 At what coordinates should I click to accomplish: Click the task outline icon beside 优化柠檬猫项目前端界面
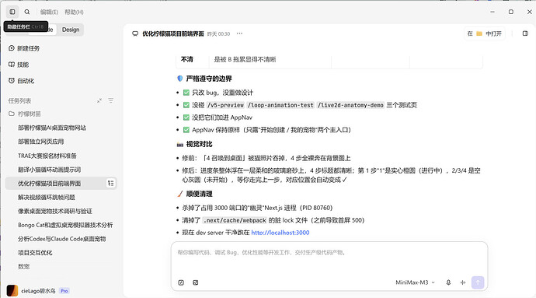(111, 184)
